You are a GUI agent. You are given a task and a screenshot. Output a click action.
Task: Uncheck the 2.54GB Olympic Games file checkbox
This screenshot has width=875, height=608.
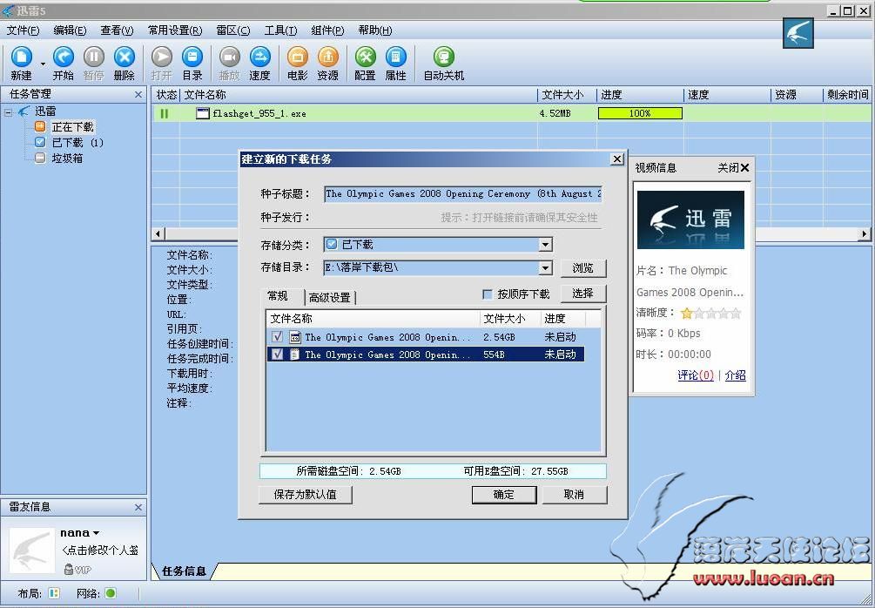click(x=278, y=336)
